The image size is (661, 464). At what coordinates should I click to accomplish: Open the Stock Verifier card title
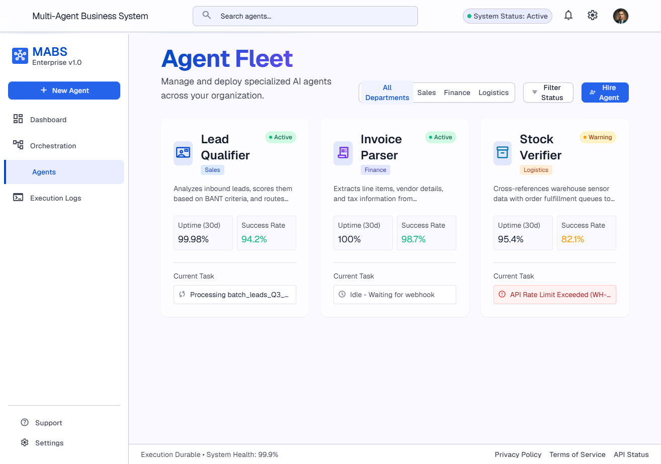pyautogui.click(x=541, y=147)
